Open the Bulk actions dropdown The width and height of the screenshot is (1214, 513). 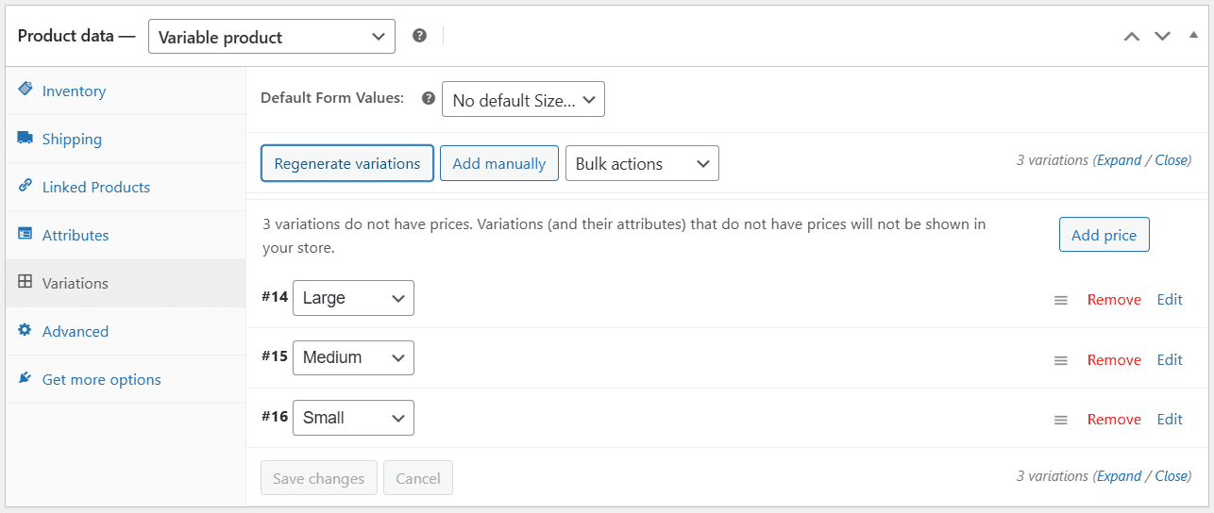(642, 163)
